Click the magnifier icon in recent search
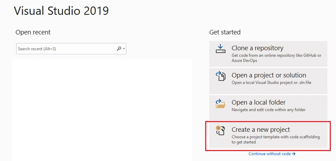The height and width of the screenshot is (161, 336). point(119,49)
